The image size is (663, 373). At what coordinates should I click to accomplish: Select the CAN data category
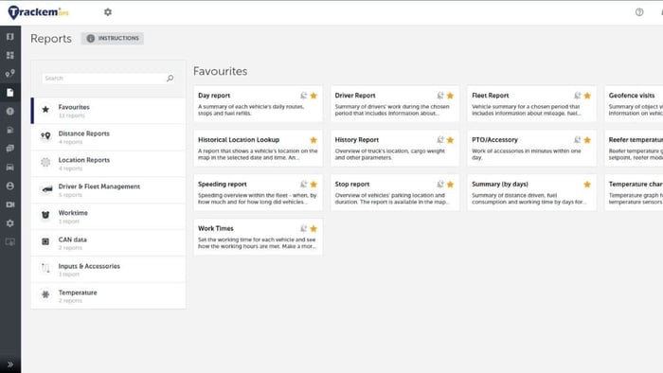click(x=108, y=243)
